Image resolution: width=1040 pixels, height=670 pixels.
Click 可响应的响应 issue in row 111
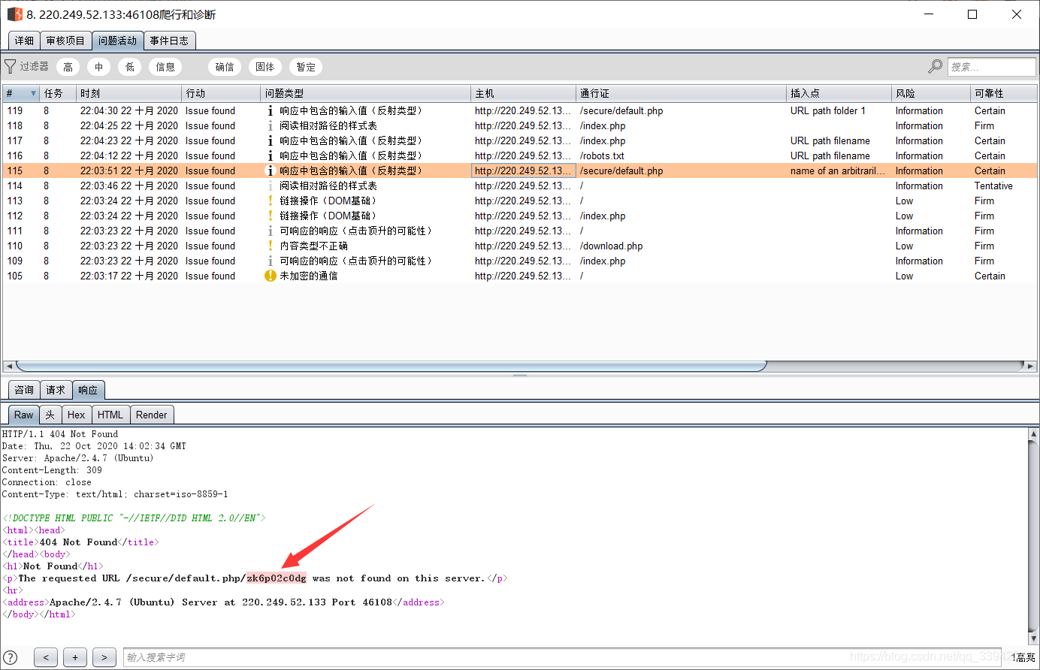pos(357,231)
